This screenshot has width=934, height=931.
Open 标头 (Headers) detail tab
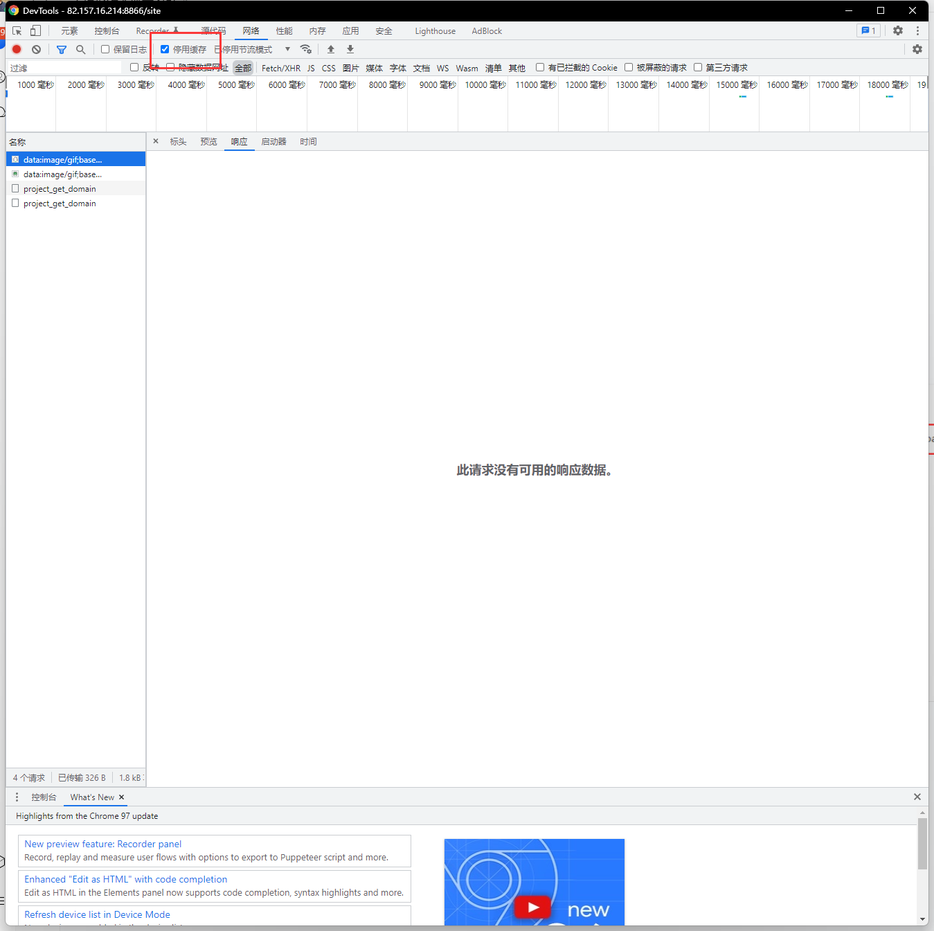pos(178,141)
